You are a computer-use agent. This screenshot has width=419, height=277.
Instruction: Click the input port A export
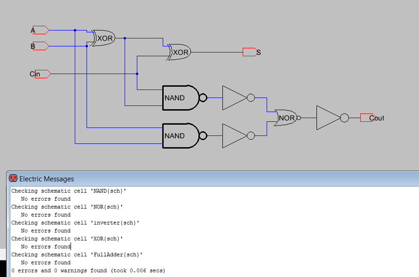40,30
